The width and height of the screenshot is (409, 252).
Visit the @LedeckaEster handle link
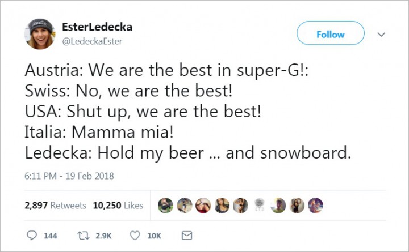(92, 41)
